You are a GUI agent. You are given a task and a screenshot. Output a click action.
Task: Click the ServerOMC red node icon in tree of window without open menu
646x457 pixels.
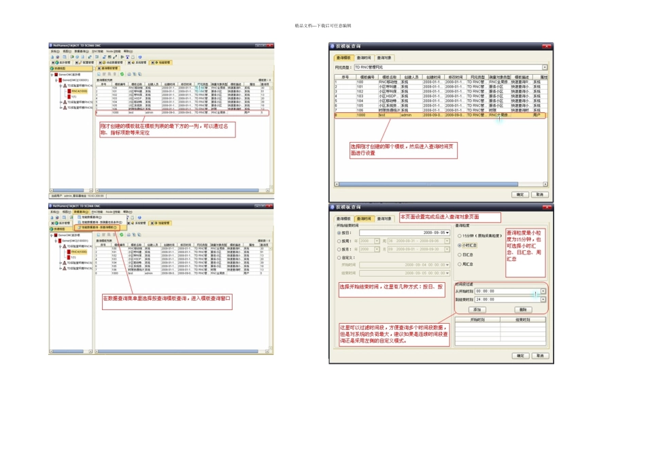coord(56,75)
